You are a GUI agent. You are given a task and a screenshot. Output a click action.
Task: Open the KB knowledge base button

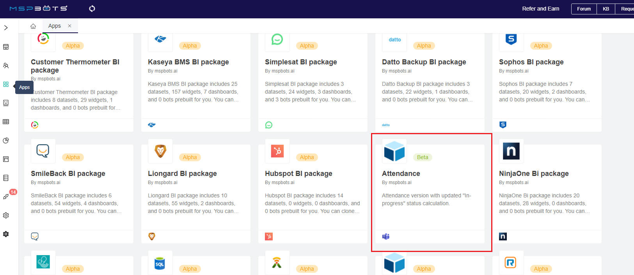606,9
